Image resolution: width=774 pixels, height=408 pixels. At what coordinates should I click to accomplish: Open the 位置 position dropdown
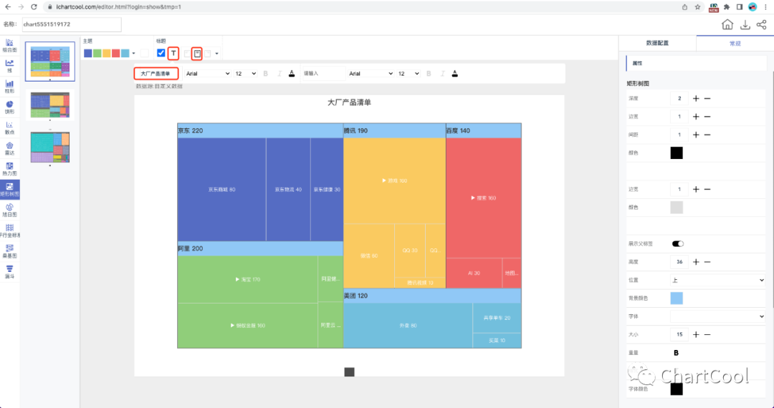click(x=717, y=280)
